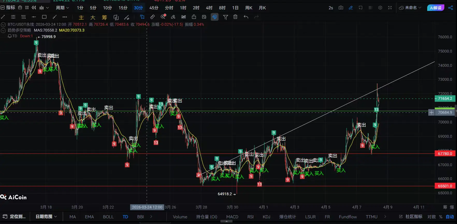Select the horizontal line drawing tool
The image size is (457, 224).
[x=34, y=17]
